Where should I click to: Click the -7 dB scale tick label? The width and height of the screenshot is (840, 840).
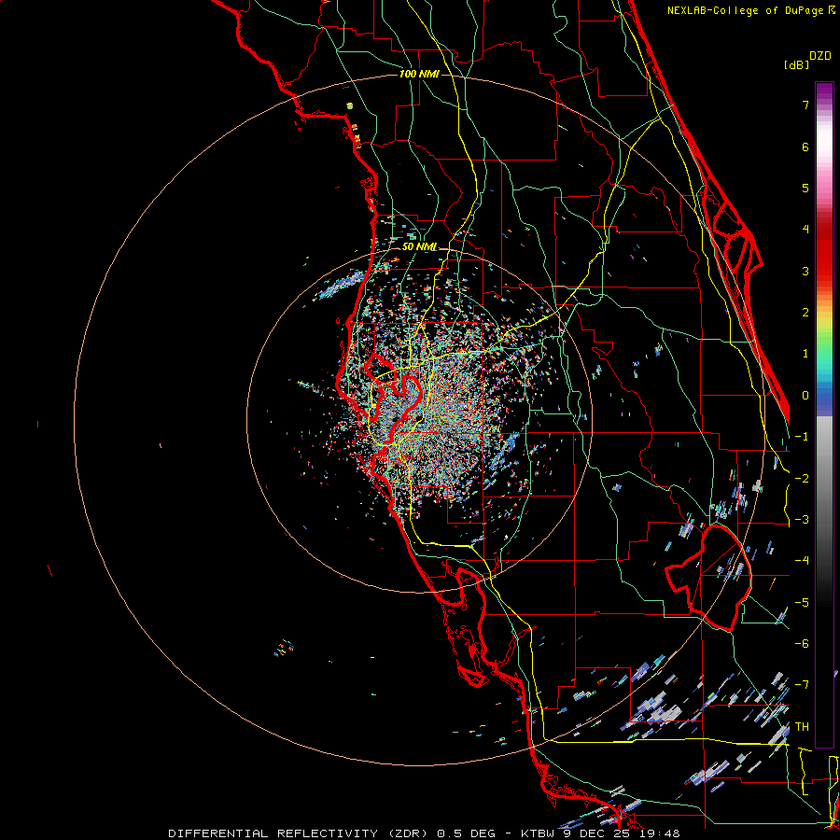coord(802,685)
